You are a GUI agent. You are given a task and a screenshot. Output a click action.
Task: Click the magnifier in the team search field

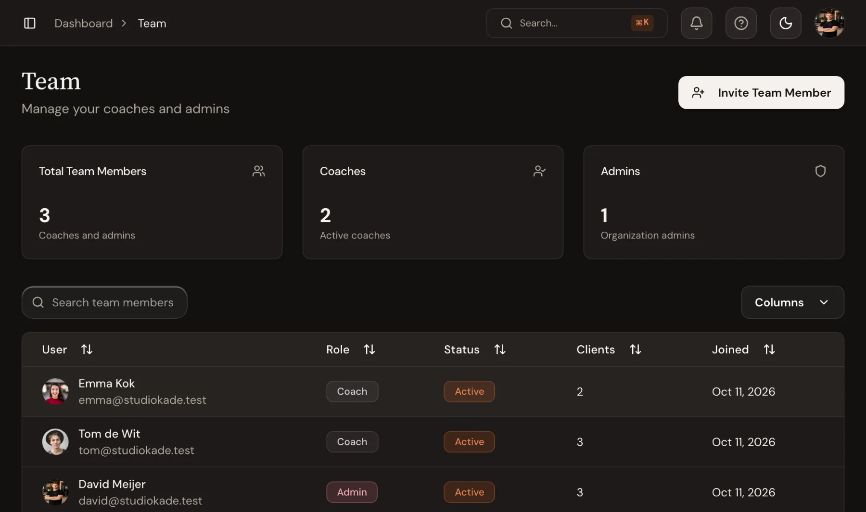tap(38, 302)
